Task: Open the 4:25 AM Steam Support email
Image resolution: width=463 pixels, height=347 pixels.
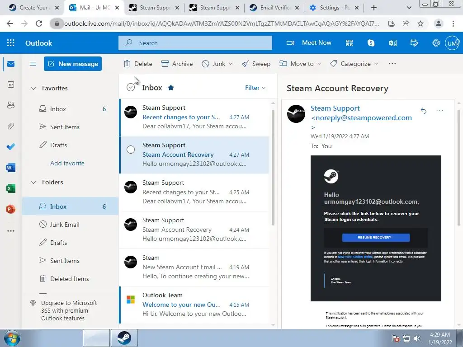Action: 194,192
